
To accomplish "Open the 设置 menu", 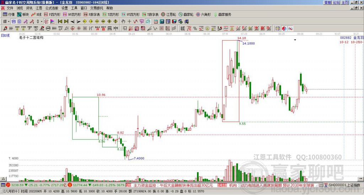I will pyautogui.click(x=65, y=8).
